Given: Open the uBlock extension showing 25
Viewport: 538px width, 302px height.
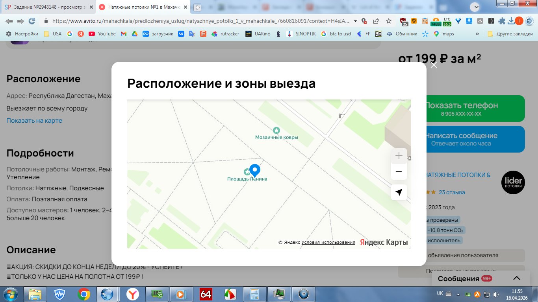Looking at the screenshot, I should [x=404, y=22].
